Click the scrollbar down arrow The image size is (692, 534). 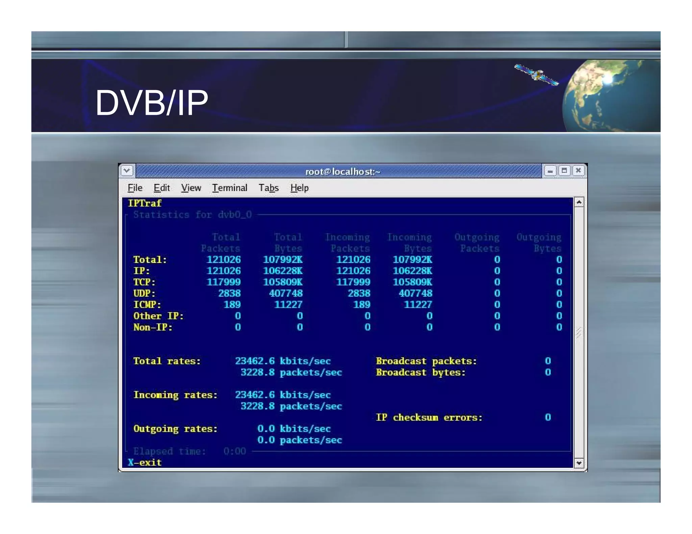point(579,463)
